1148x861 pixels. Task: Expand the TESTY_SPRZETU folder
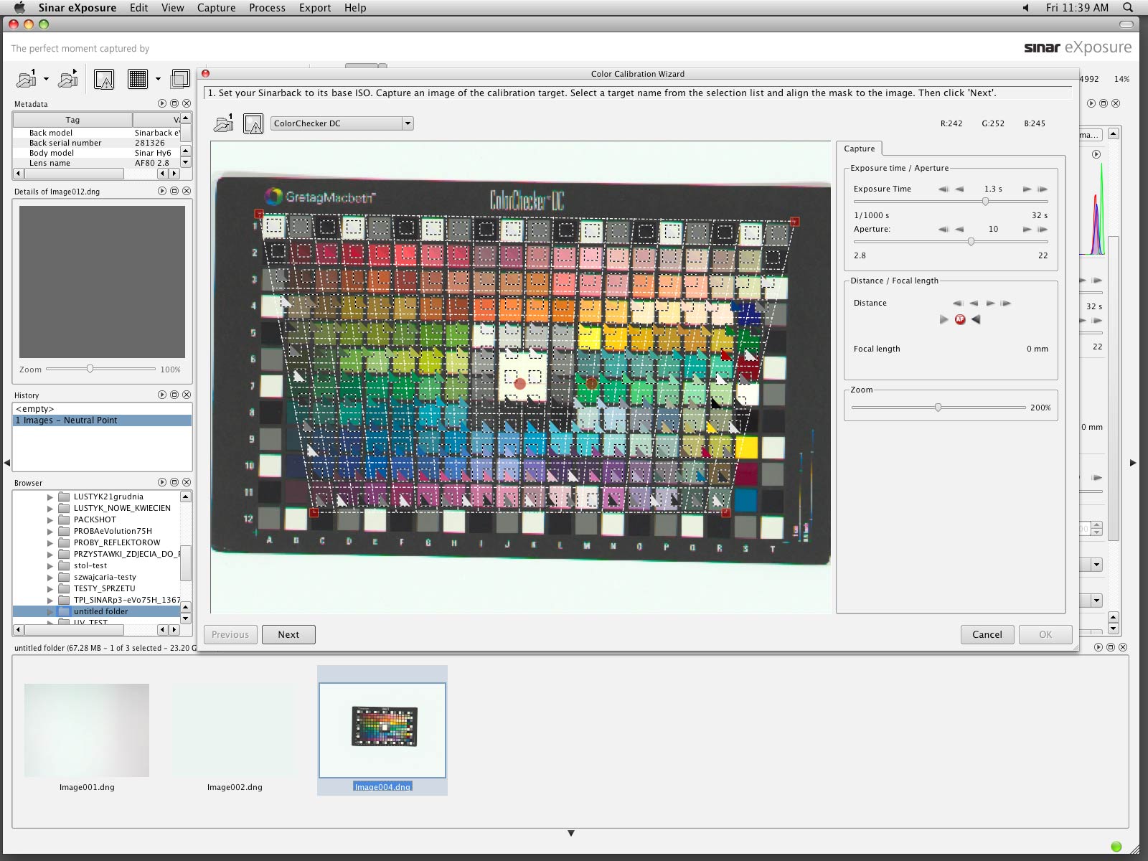point(50,588)
